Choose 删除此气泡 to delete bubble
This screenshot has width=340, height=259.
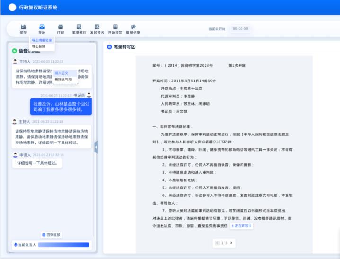pyautogui.click(x=63, y=80)
